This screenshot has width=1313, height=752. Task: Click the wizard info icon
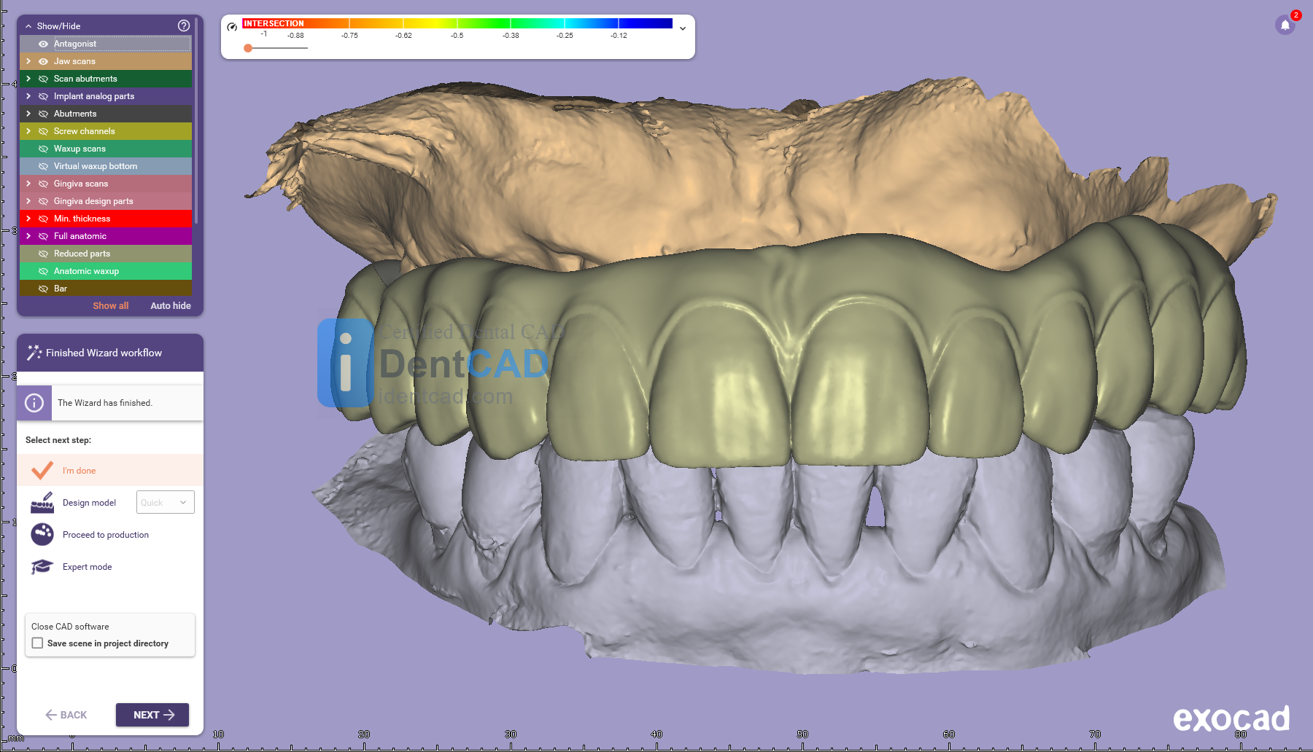tap(34, 403)
